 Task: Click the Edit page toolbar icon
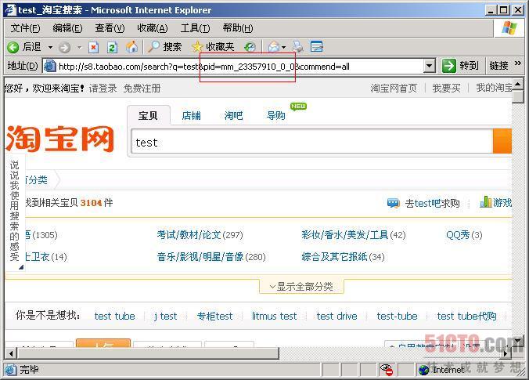[x=316, y=46]
